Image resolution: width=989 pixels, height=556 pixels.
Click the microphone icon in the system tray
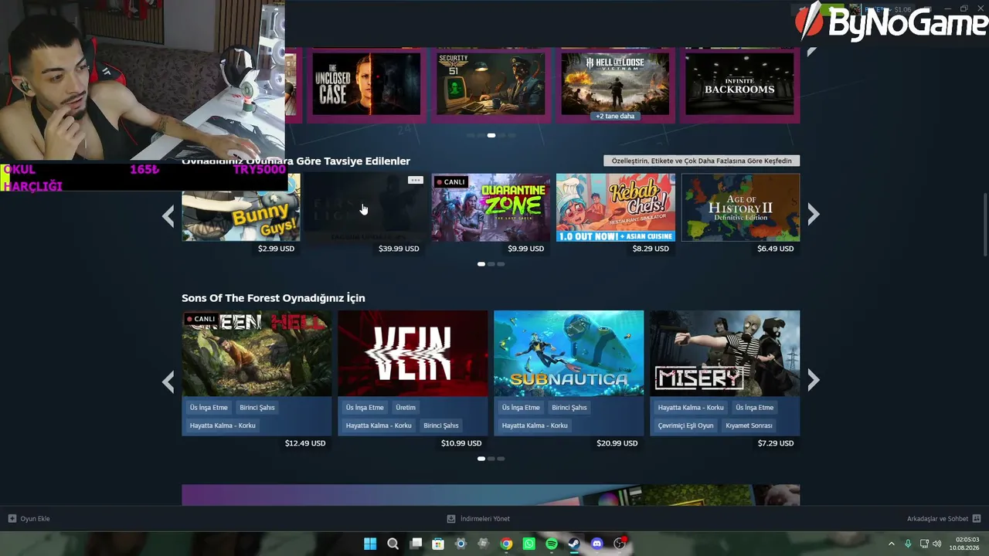tap(908, 544)
